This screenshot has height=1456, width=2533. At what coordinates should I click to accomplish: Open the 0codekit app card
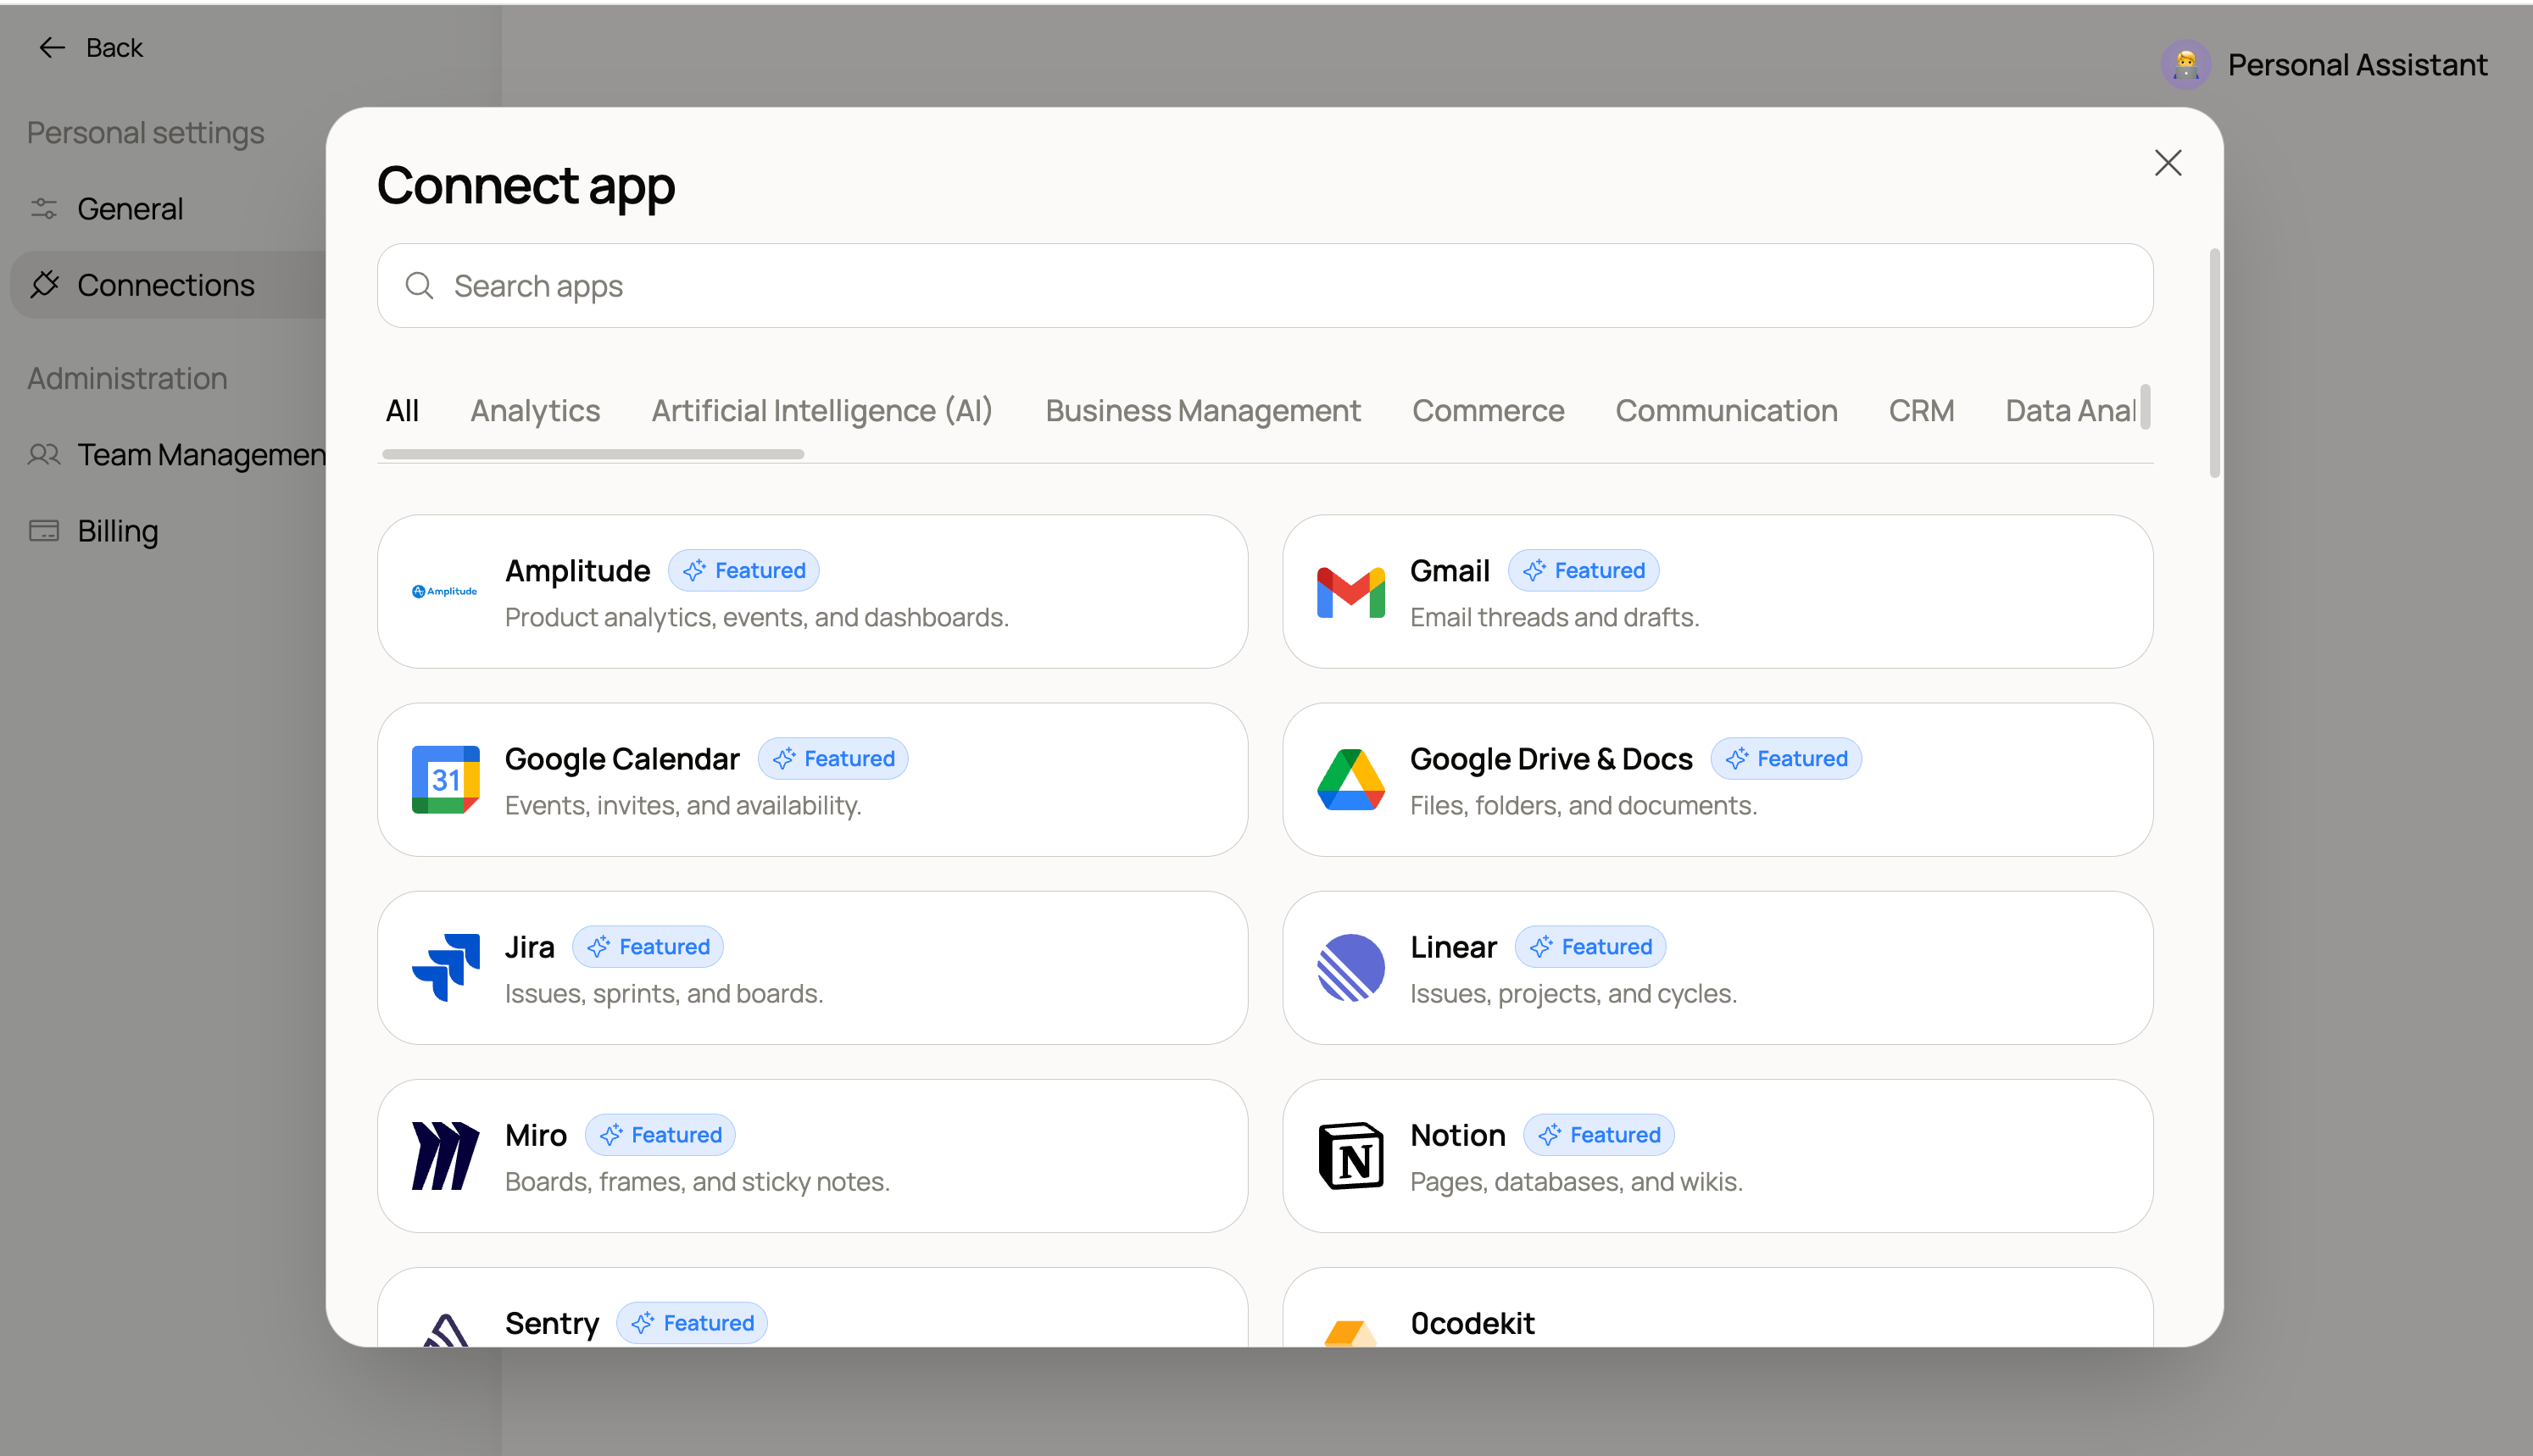1717,1307
